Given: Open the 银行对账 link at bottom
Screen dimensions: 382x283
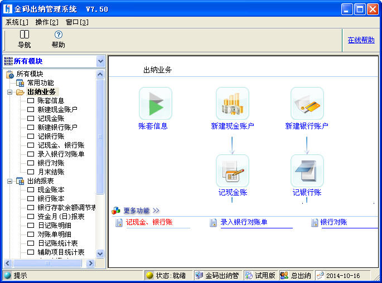Looking at the screenshot, I should coord(334,222).
